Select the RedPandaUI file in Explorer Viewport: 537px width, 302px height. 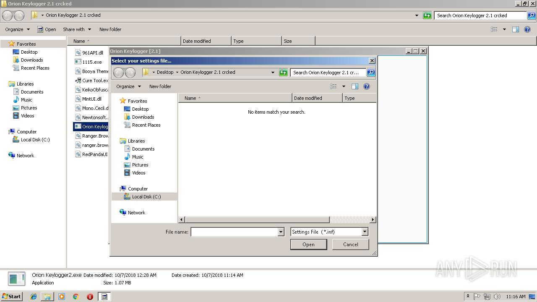[91, 154]
